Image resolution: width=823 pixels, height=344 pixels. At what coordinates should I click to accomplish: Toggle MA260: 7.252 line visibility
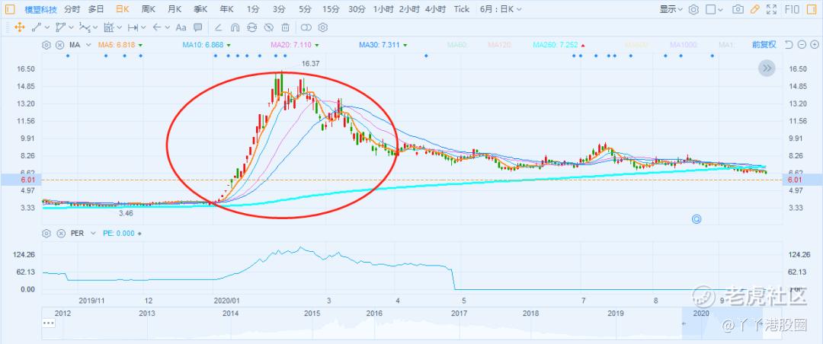pos(556,45)
